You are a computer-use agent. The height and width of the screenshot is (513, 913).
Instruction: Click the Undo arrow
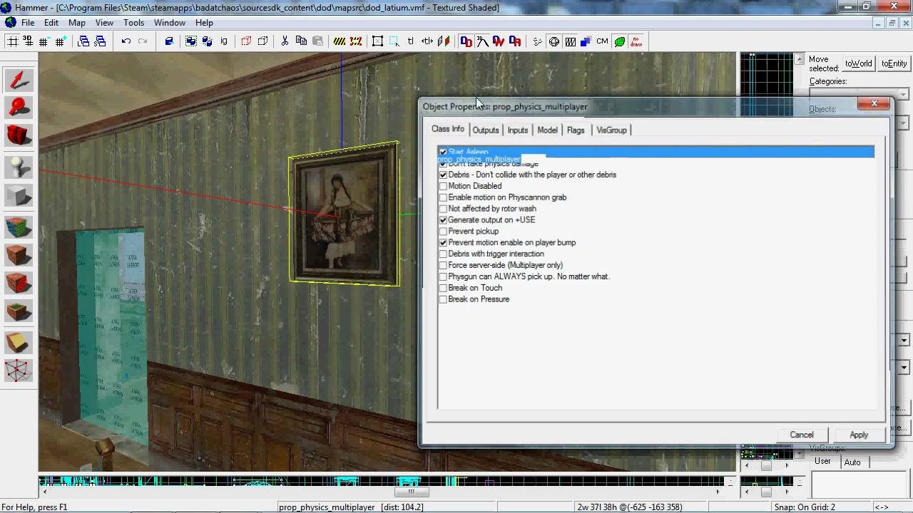[126, 41]
